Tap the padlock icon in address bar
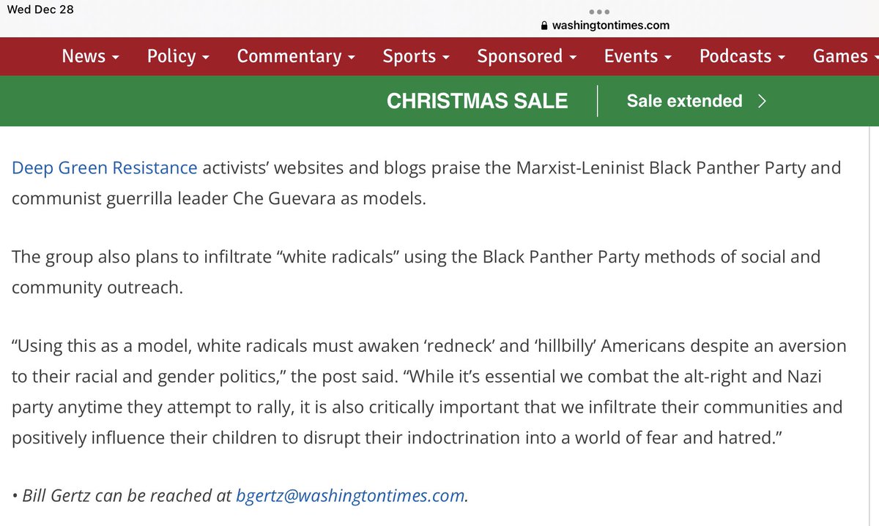879x526 pixels. pyautogui.click(x=544, y=26)
